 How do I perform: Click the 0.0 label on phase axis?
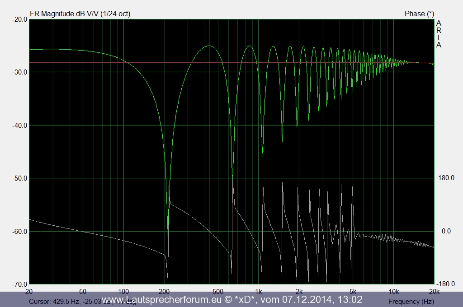[x=446, y=231]
